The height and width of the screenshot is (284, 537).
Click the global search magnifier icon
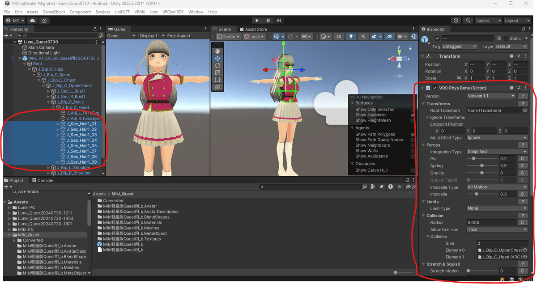tap(468, 21)
